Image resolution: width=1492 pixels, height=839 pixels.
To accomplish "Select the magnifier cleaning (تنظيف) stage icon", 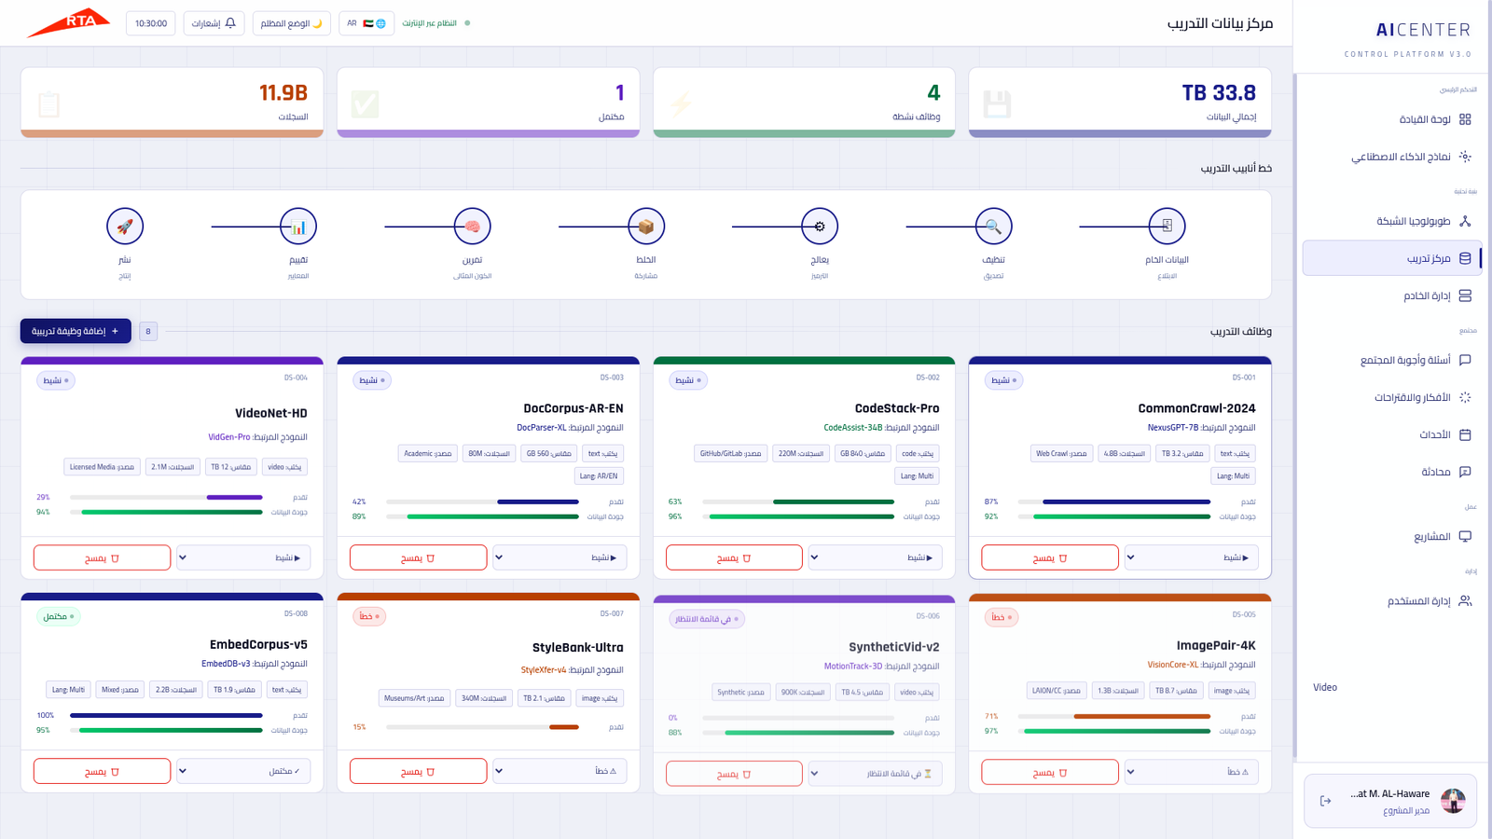I will tap(993, 227).
